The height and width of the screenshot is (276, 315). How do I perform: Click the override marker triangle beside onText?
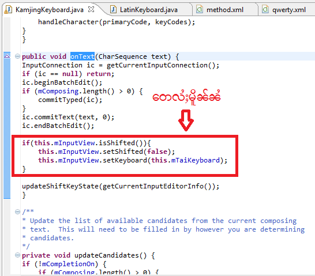point(7,56)
